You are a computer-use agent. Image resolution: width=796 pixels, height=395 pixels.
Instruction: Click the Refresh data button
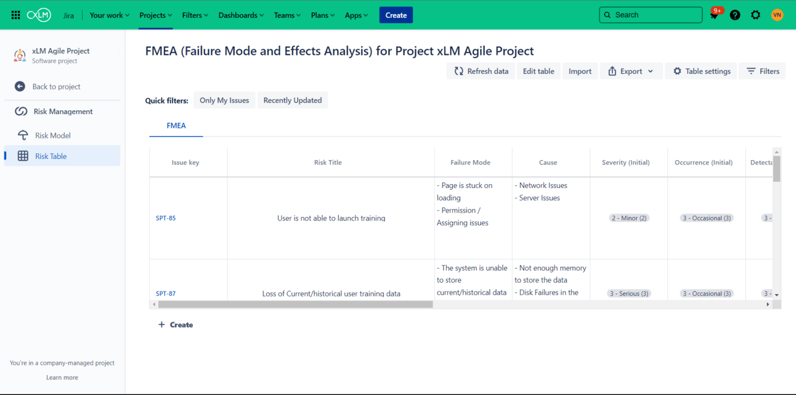481,71
